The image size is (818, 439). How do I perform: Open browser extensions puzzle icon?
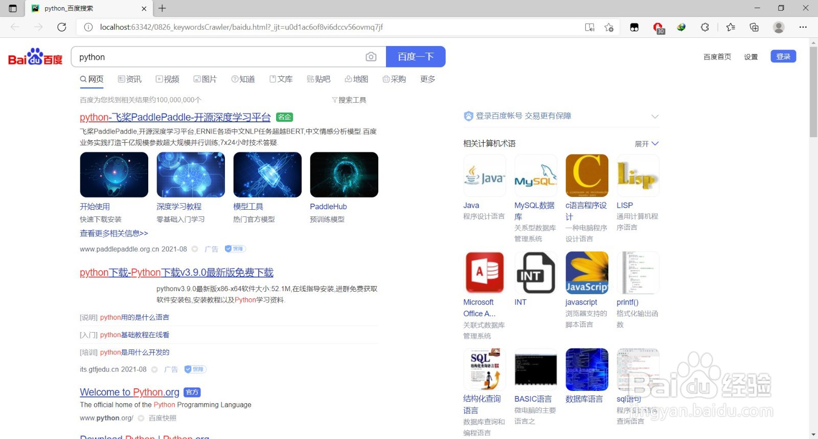point(705,27)
